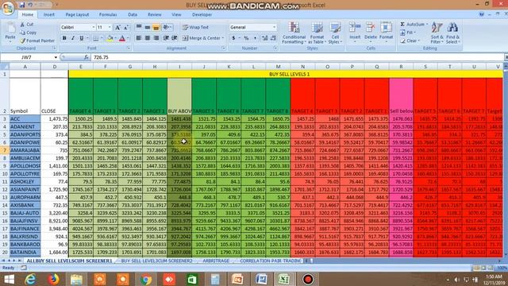Expand the Name Box dropdown arrow
The image size is (508, 286).
56,57
